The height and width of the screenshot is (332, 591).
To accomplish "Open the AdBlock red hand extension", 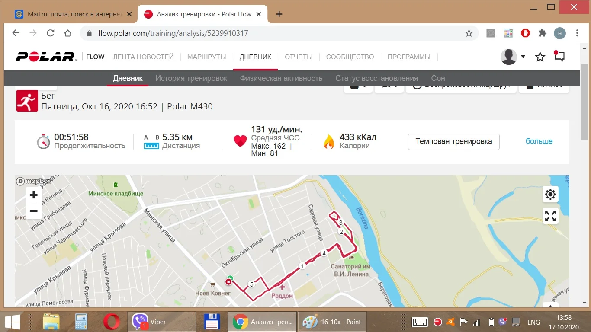I will click(x=525, y=33).
